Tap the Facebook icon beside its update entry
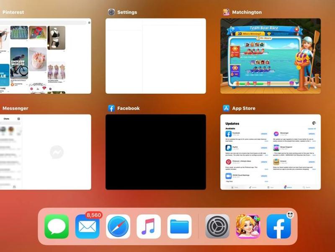Image resolution: width=335 pixels, height=252 pixels. (228, 134)
